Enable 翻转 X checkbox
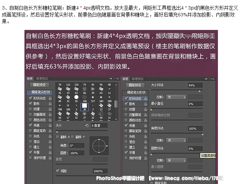 57,137
